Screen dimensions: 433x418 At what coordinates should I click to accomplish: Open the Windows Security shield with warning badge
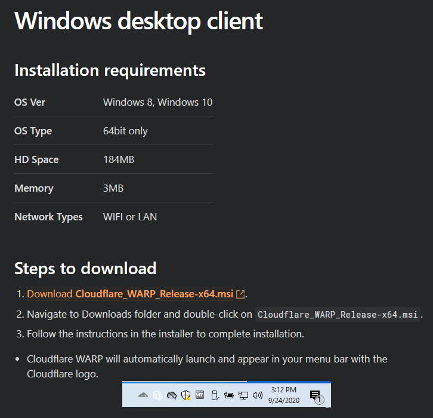tap(186, 395)
